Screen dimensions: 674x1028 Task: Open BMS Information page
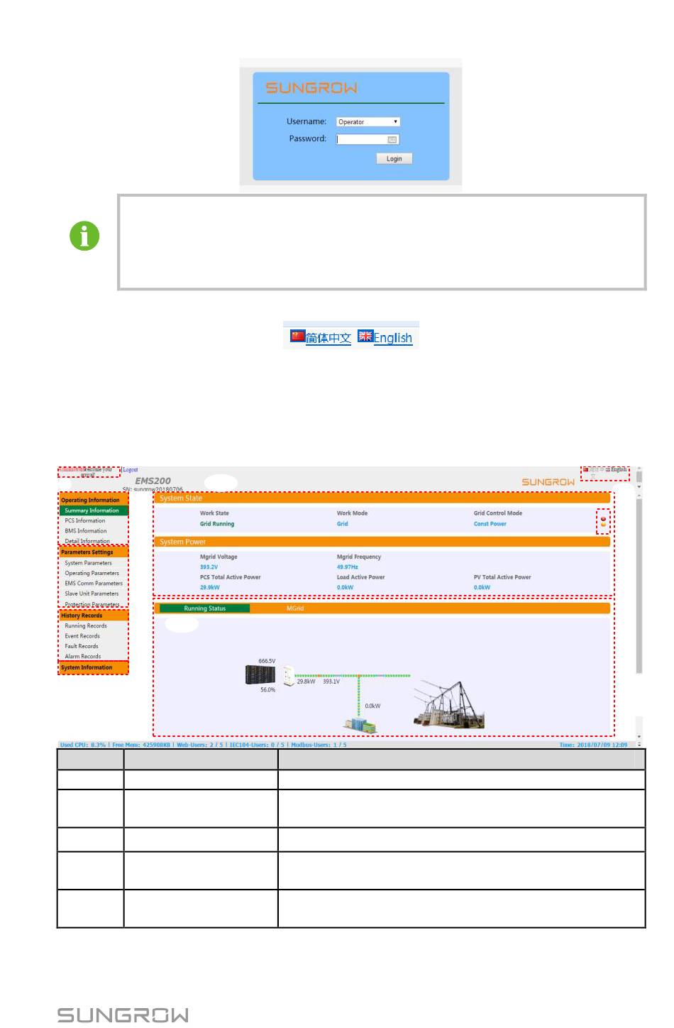click(x=86, y=531)
